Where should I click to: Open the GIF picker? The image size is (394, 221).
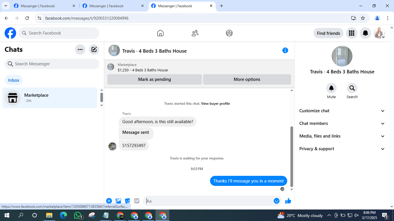tap(137, 201)
